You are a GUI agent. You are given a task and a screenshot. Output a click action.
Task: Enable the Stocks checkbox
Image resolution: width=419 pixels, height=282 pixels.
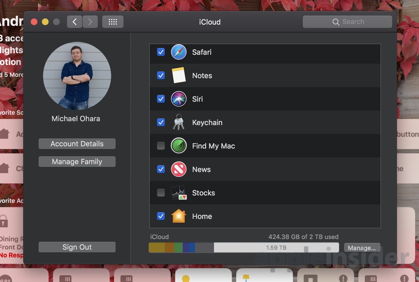(x=161, y=193)
